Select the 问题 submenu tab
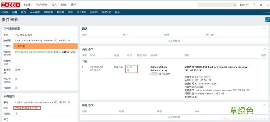Image resolution: width=270 pixels, height=122 pixels. click(x=15, y=12)
